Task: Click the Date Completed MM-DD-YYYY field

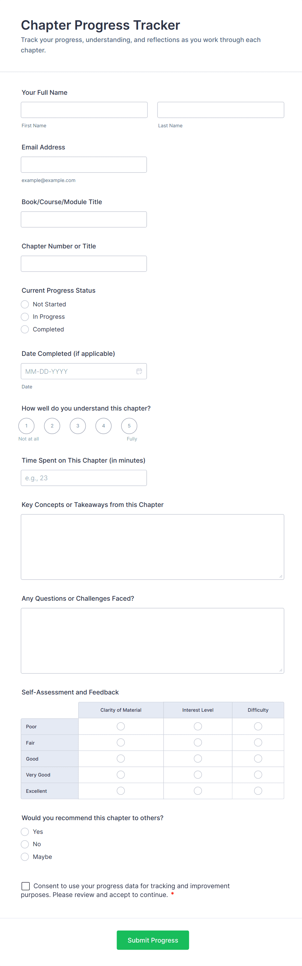Action: point(79,371)
